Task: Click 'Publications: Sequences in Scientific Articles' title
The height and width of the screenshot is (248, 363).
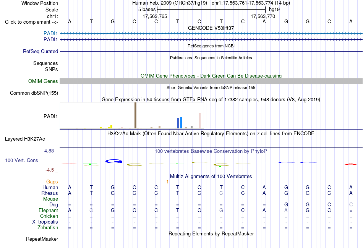Action: coord(211,58)
